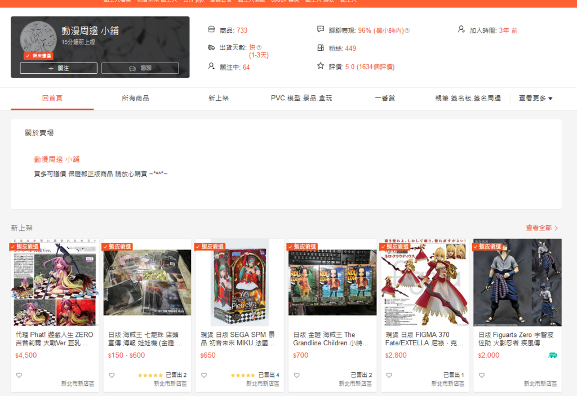Screen dimensions: 577x396
Task: Open the 一番賞 tab
Action: (385, 98)
